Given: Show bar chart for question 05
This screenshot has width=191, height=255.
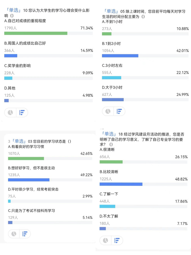Looking at the screenshot, I should pyautogui.click(x=119, y=111).
